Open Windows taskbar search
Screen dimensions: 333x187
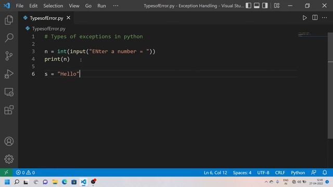pos(17,182)
